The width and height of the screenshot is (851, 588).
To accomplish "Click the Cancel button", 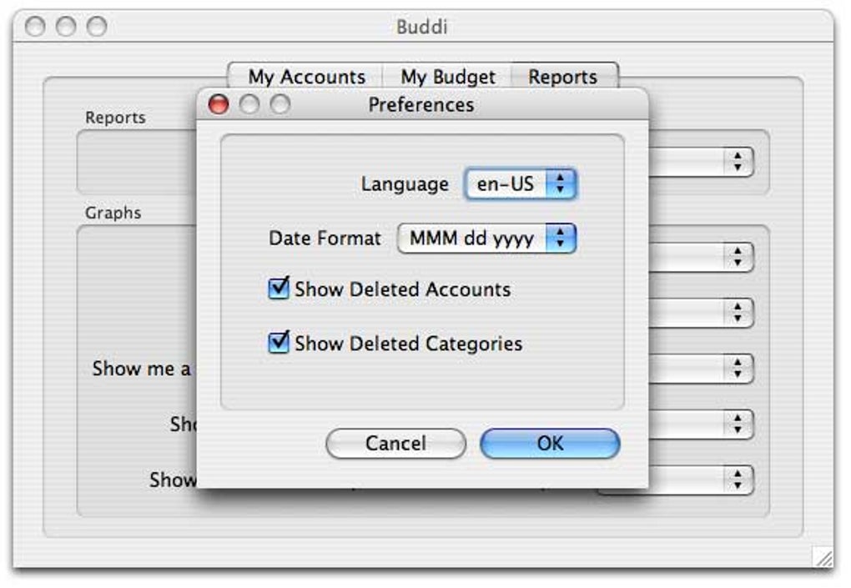I will (395, 443).
